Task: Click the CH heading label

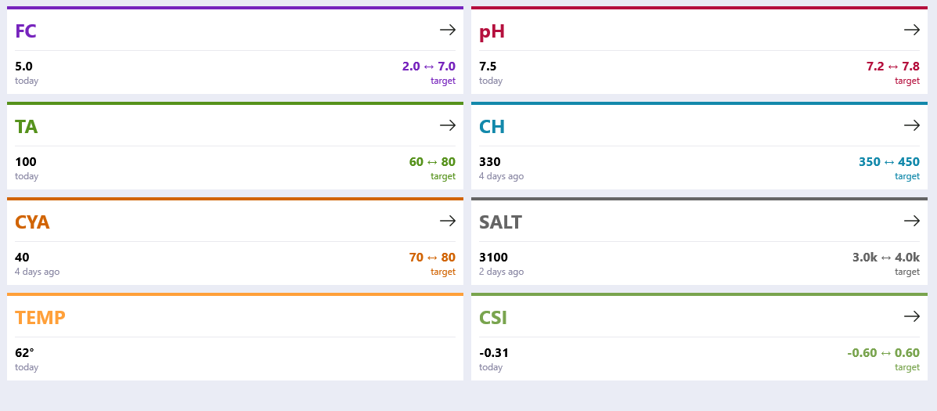Action: point(492,126)
